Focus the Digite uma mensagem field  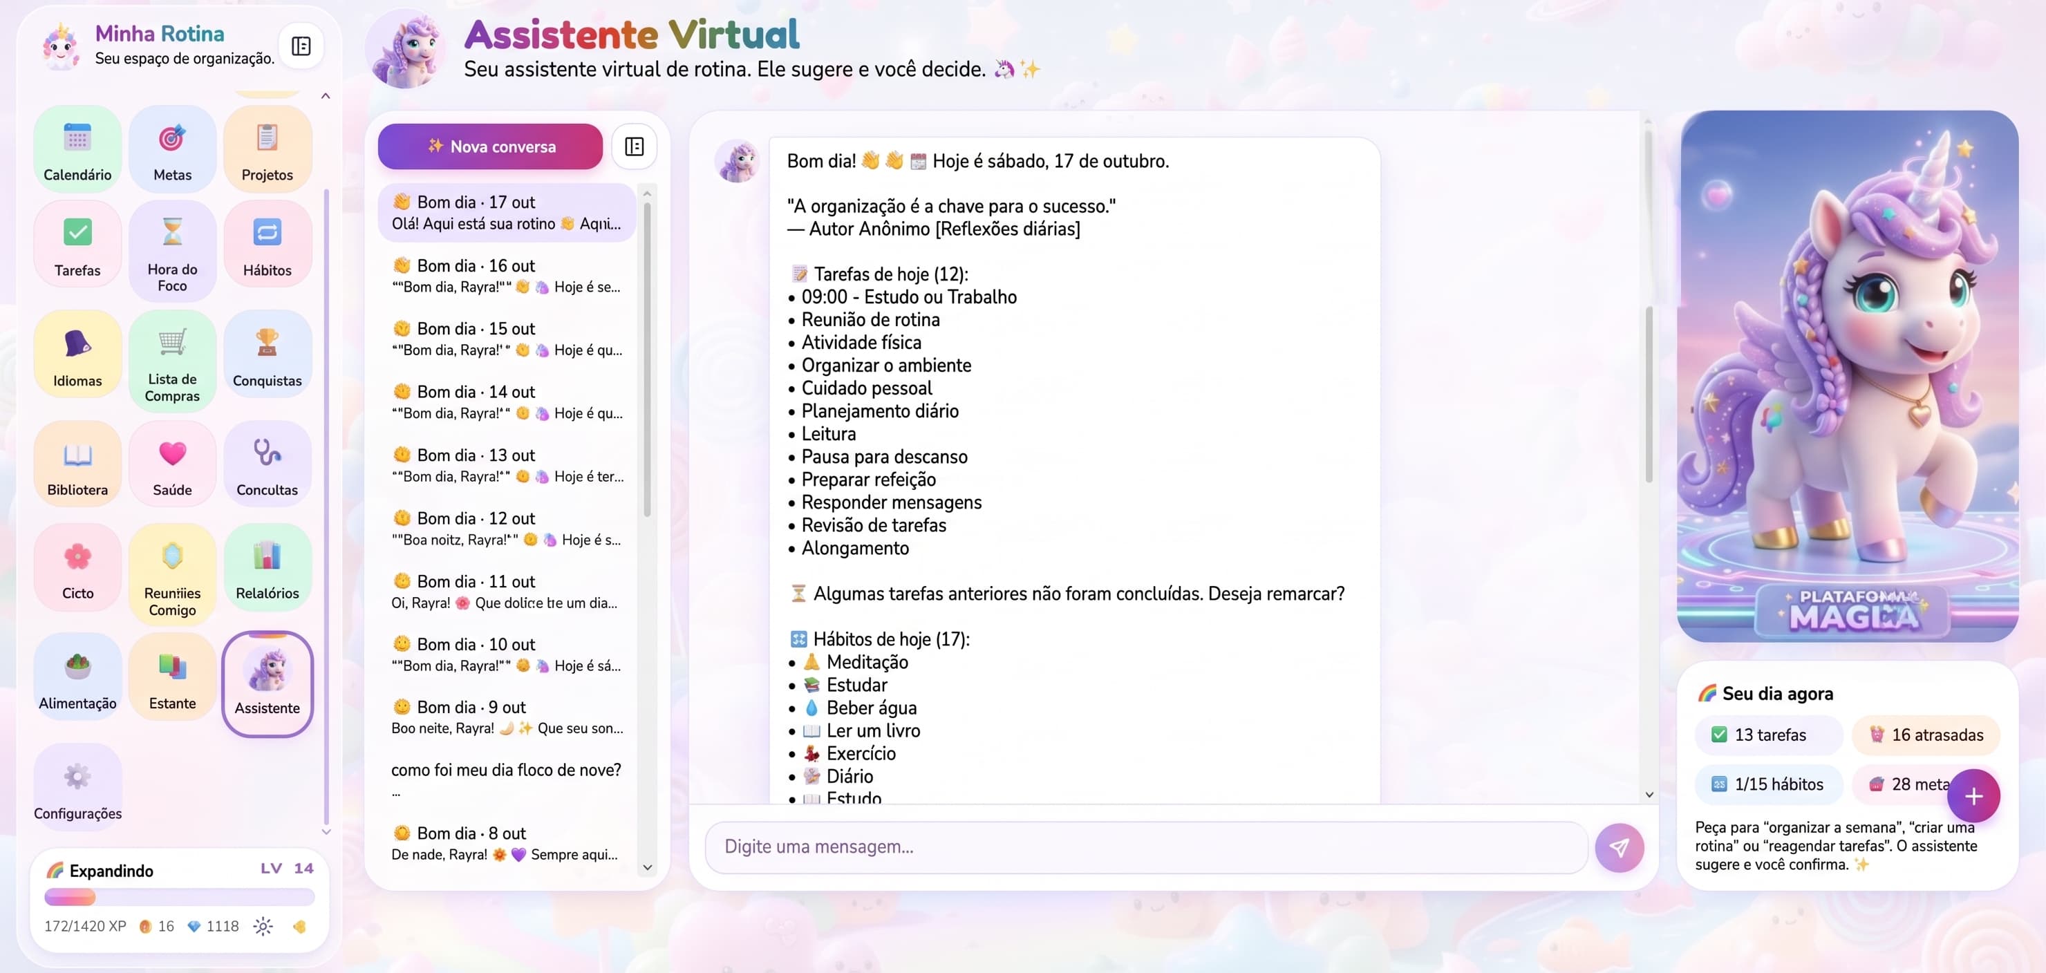pyautogui.click(x=1146, y=847)
